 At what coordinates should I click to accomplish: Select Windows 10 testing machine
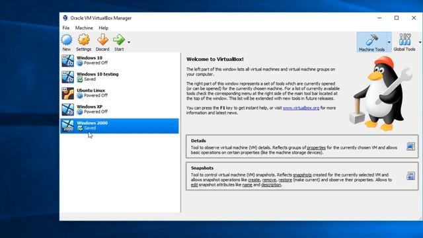(119, 77)
